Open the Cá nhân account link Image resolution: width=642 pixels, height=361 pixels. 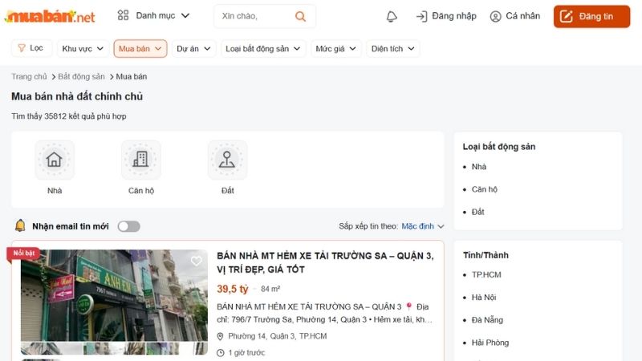(523, 16)
